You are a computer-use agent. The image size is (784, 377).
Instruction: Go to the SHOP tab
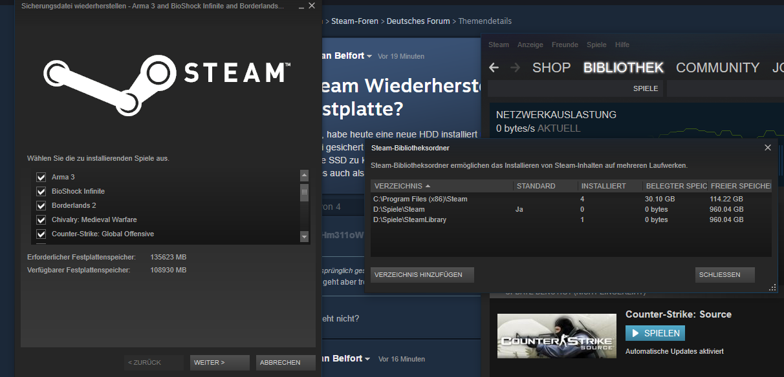[551, 68]
